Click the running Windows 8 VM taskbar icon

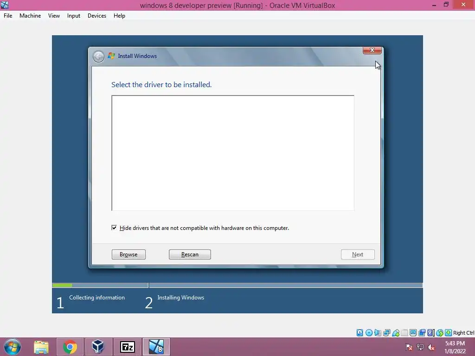tap(156, 347)
